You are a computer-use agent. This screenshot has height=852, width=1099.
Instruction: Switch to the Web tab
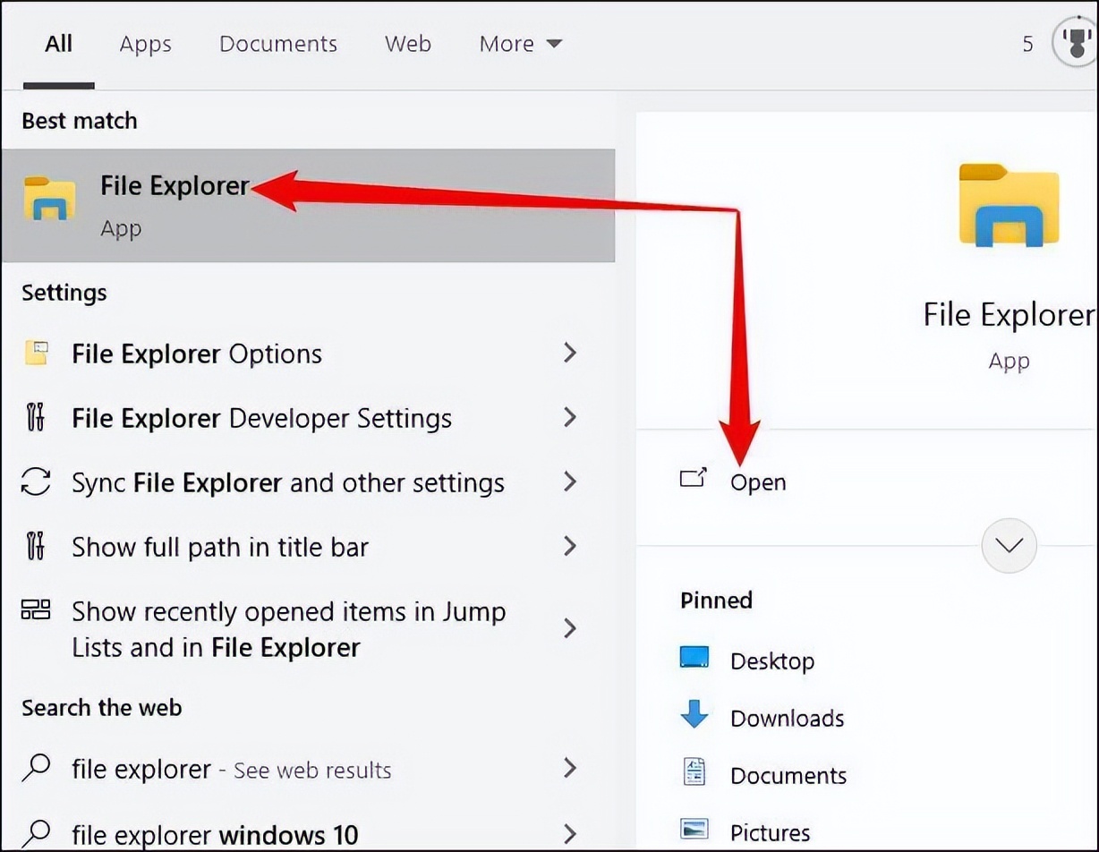coord(407,43)
